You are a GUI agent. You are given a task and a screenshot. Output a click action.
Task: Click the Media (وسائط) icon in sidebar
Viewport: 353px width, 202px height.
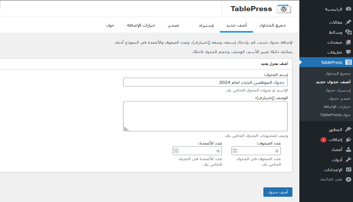pos(348,32)
